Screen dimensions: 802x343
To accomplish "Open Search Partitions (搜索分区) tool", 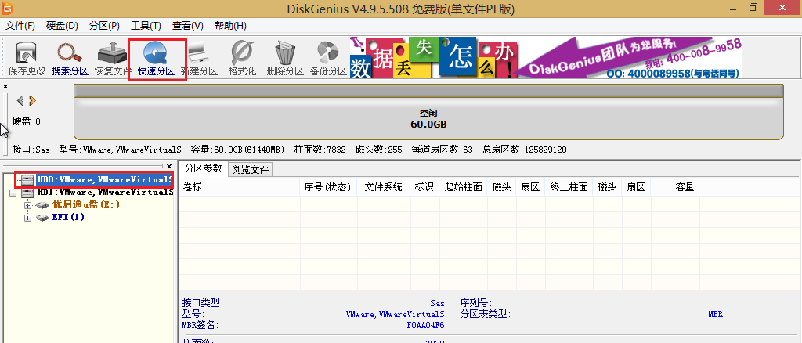I will (x=70, y=59).
